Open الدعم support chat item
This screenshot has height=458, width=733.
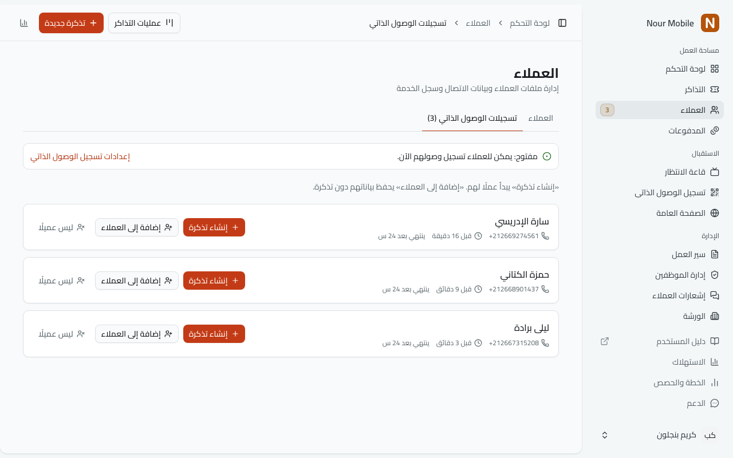point(660,403)
